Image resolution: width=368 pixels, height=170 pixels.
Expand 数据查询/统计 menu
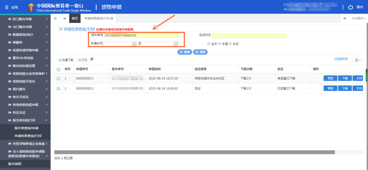25,35
